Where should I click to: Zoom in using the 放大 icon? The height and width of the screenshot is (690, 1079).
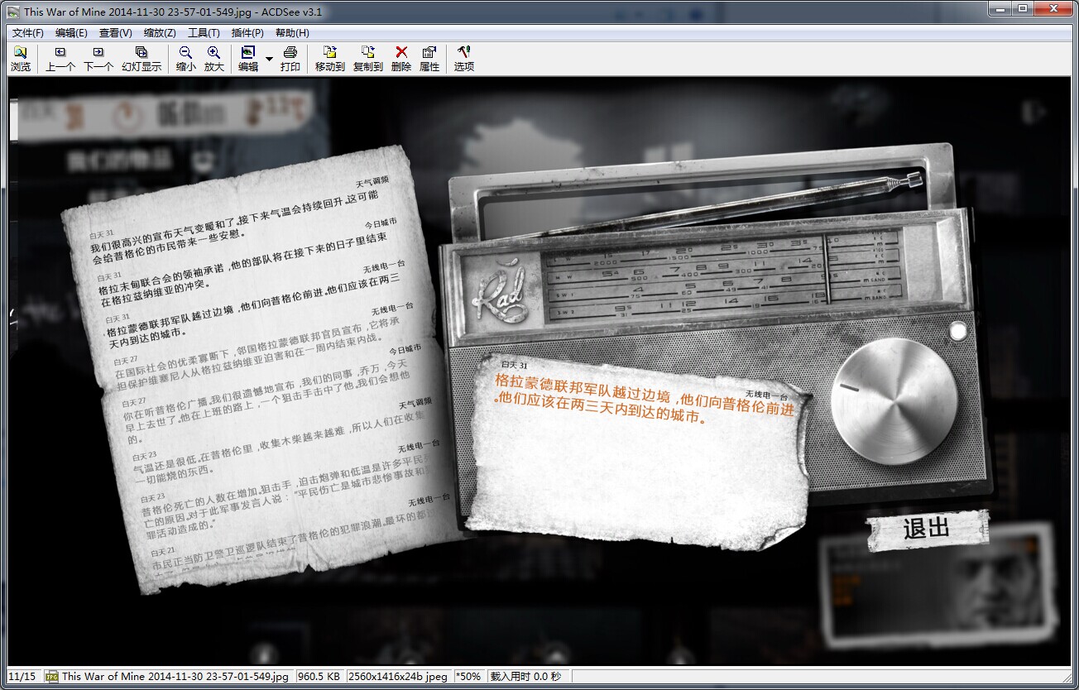214,59
